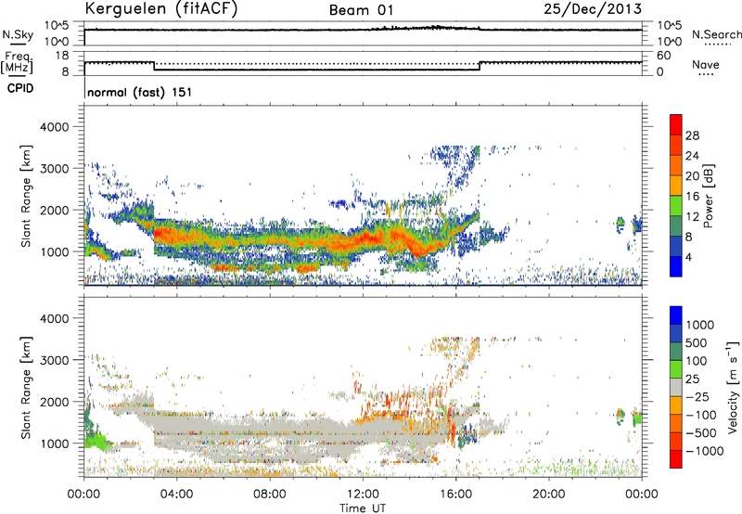Click the 'Velocity [m s-1]' colorbar title

[x=733, y=388]
